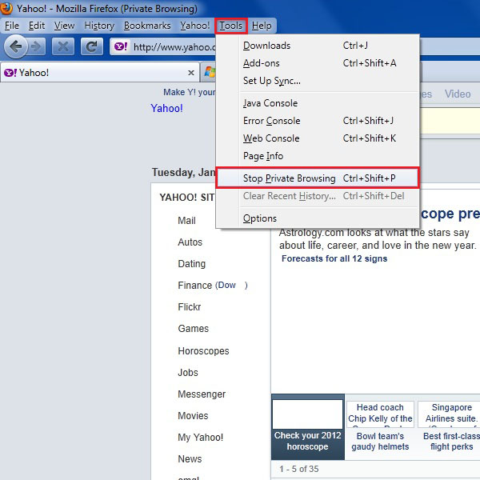Click the Firefox logo in title bar

6,8
